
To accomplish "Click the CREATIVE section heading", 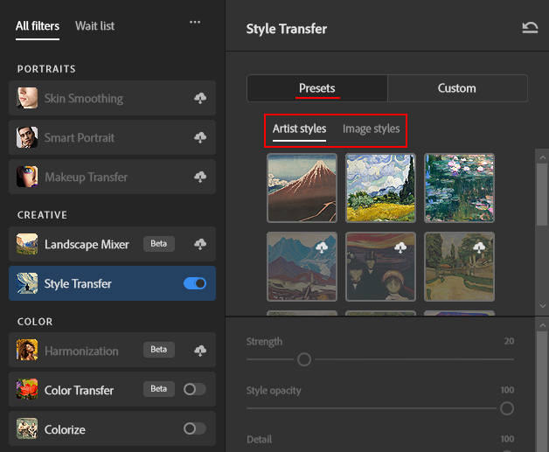I will (42, 215).
